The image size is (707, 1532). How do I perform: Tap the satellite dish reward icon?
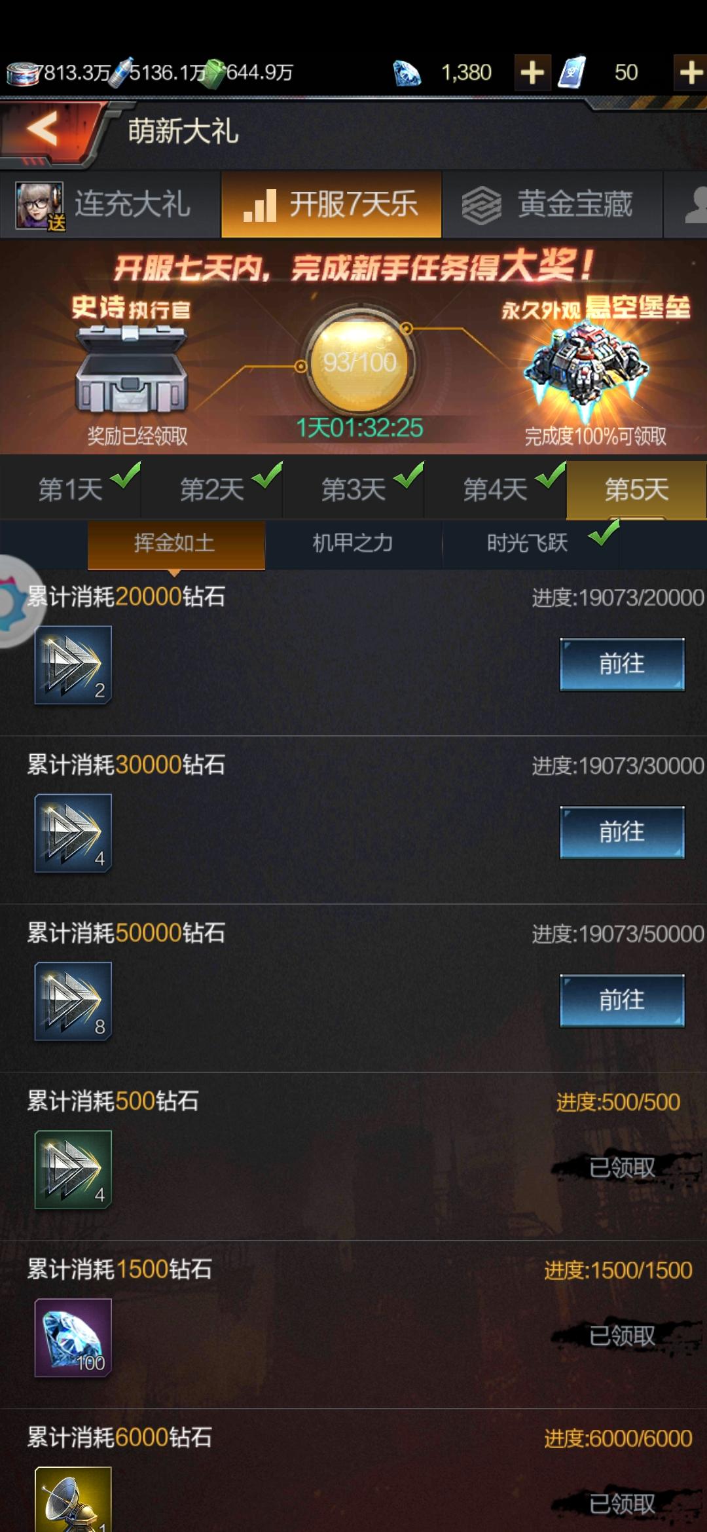pyautogui.click(x=73, y=1500)
